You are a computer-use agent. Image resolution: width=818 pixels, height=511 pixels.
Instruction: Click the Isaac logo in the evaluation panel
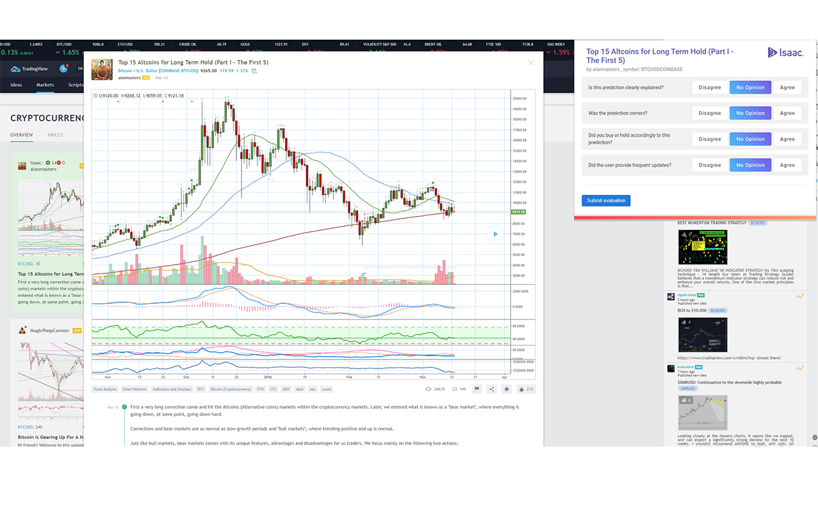click(x=785, y=52)
